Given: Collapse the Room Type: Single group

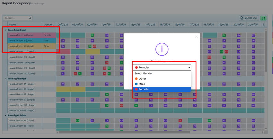Looking at the screenshot, I should click(5, 78).
